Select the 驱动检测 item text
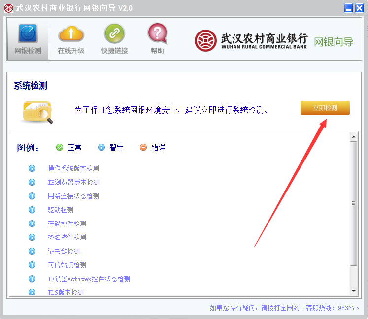The image size is (368, 319). tap(61, 210)
